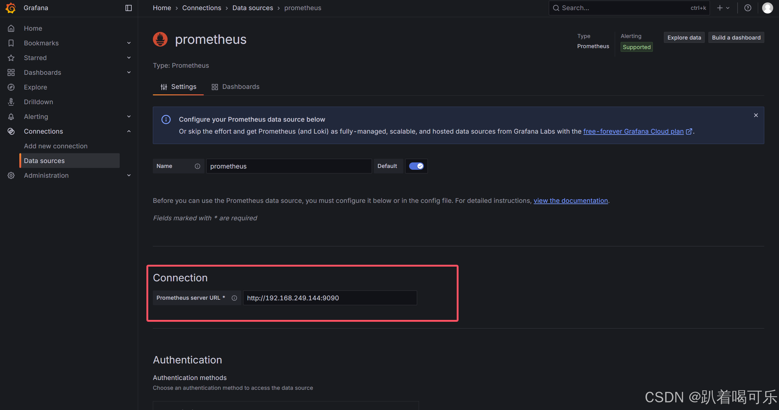Click the Bookmarks icon in sidebar
Screen dimensions: 779x410
(x=11, y=43)
